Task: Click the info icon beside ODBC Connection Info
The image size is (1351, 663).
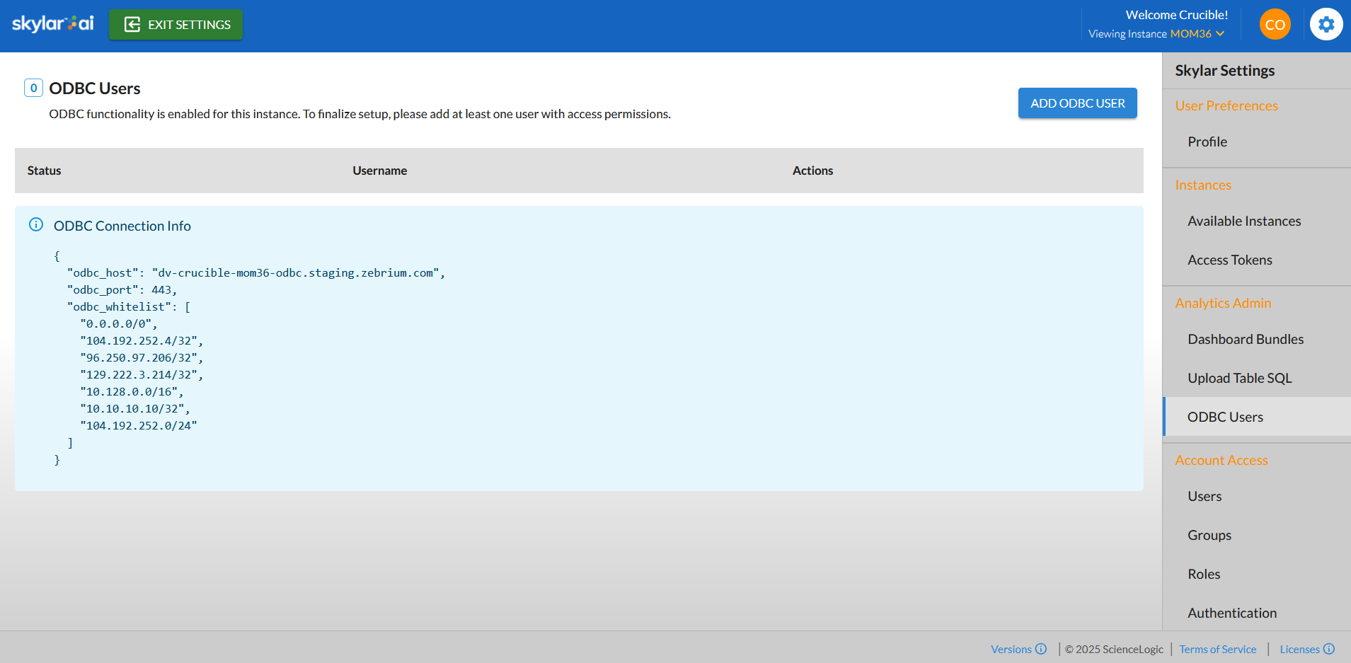Action: click(35, 224)
